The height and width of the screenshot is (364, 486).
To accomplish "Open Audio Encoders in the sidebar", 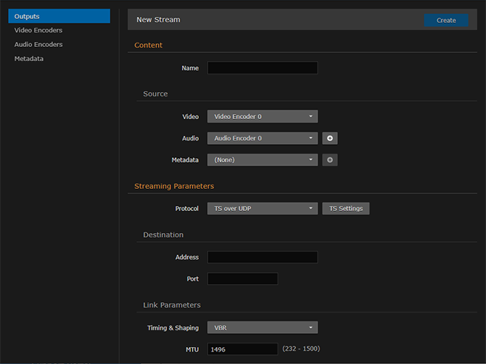I will click(x=38, y=44).
